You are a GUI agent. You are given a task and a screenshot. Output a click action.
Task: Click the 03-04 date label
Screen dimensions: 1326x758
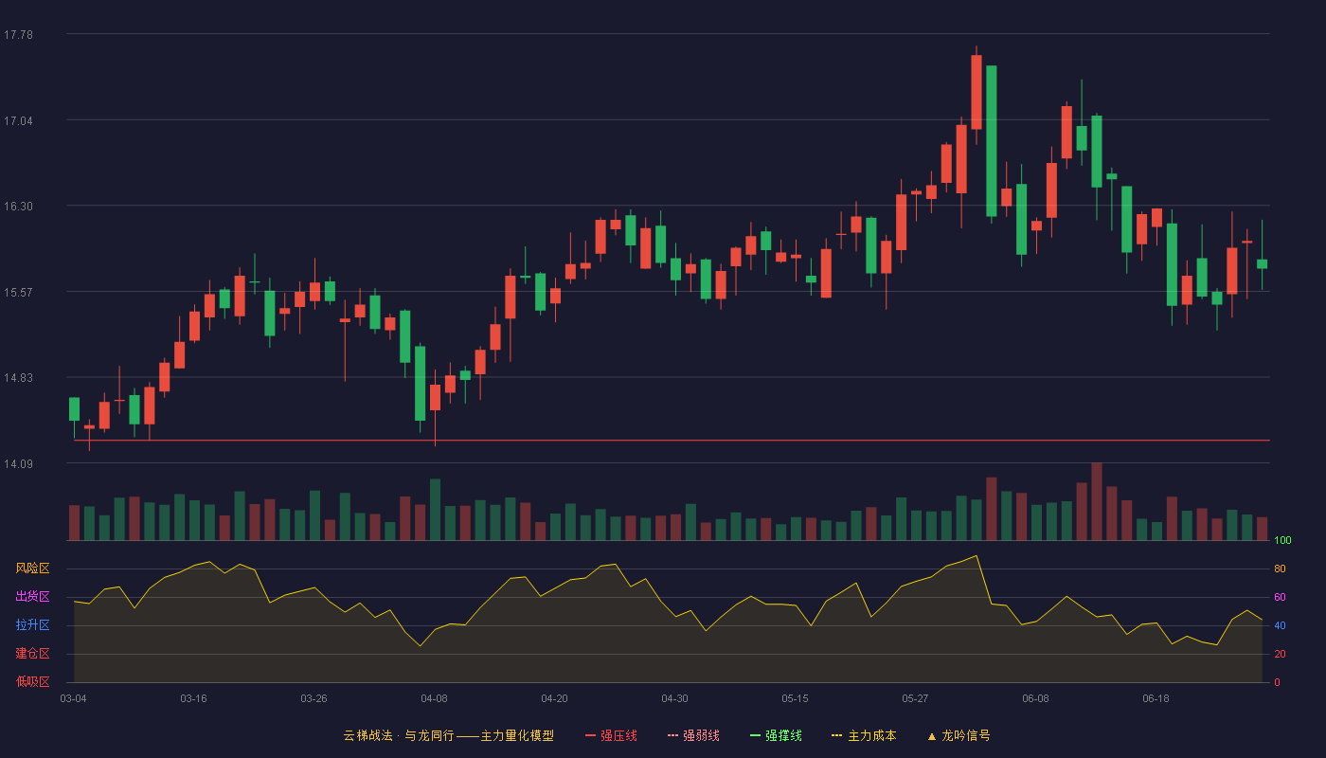(x=73, y=698)
